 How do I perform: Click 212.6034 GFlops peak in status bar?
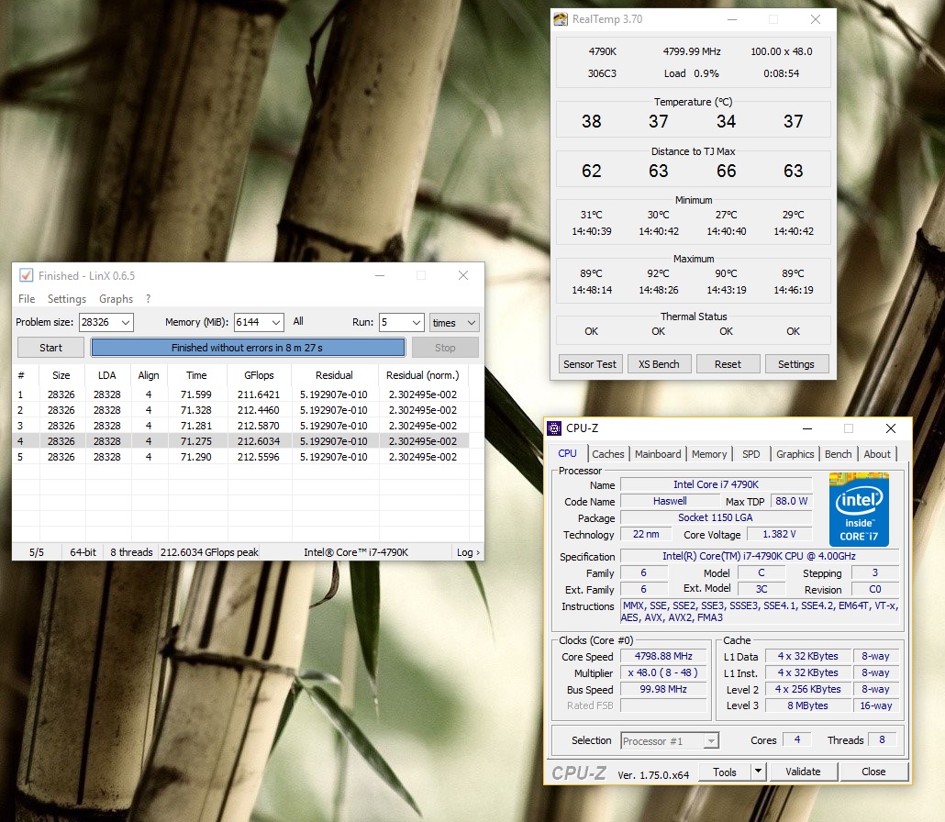pyautogui.click(x=209, y=552)
